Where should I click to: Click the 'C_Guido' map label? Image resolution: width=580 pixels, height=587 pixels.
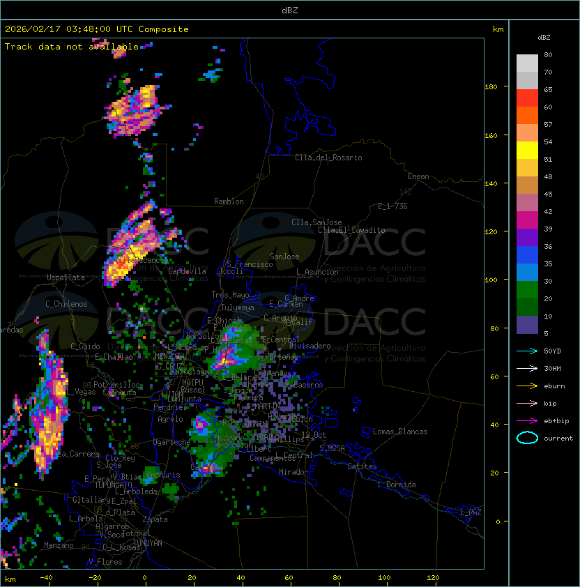(85, 346)
